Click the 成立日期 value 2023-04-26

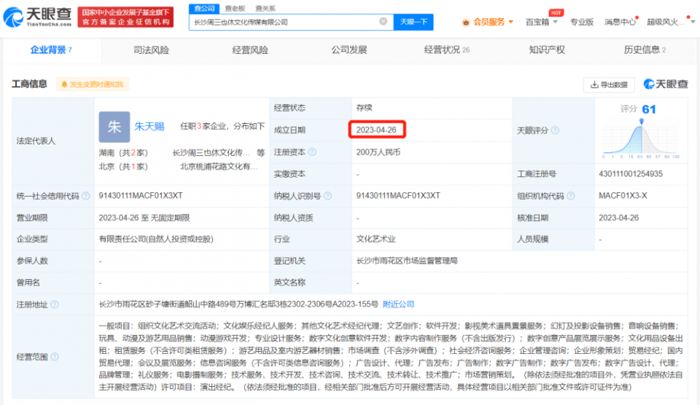(x=376, y=130)
